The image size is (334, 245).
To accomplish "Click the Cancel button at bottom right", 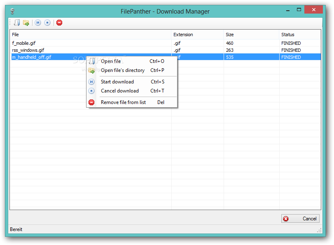I will [300, 219].
